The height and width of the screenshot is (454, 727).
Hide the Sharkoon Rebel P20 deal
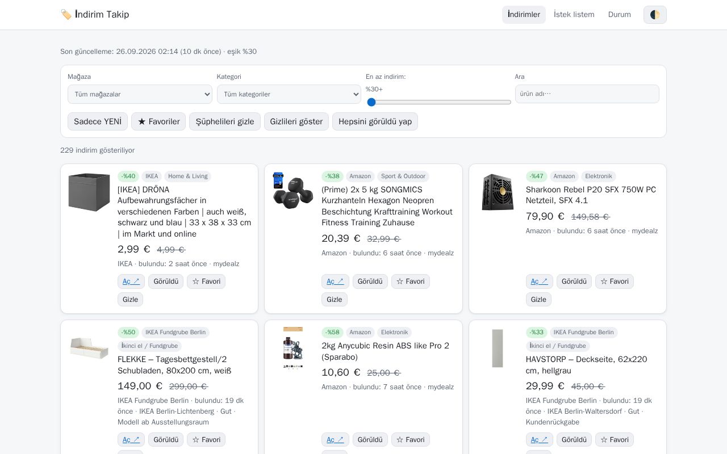click(538, 300)
